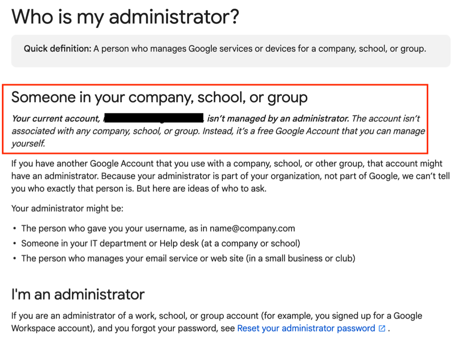Click 'Your administrator might be:' line

(67, 209)
